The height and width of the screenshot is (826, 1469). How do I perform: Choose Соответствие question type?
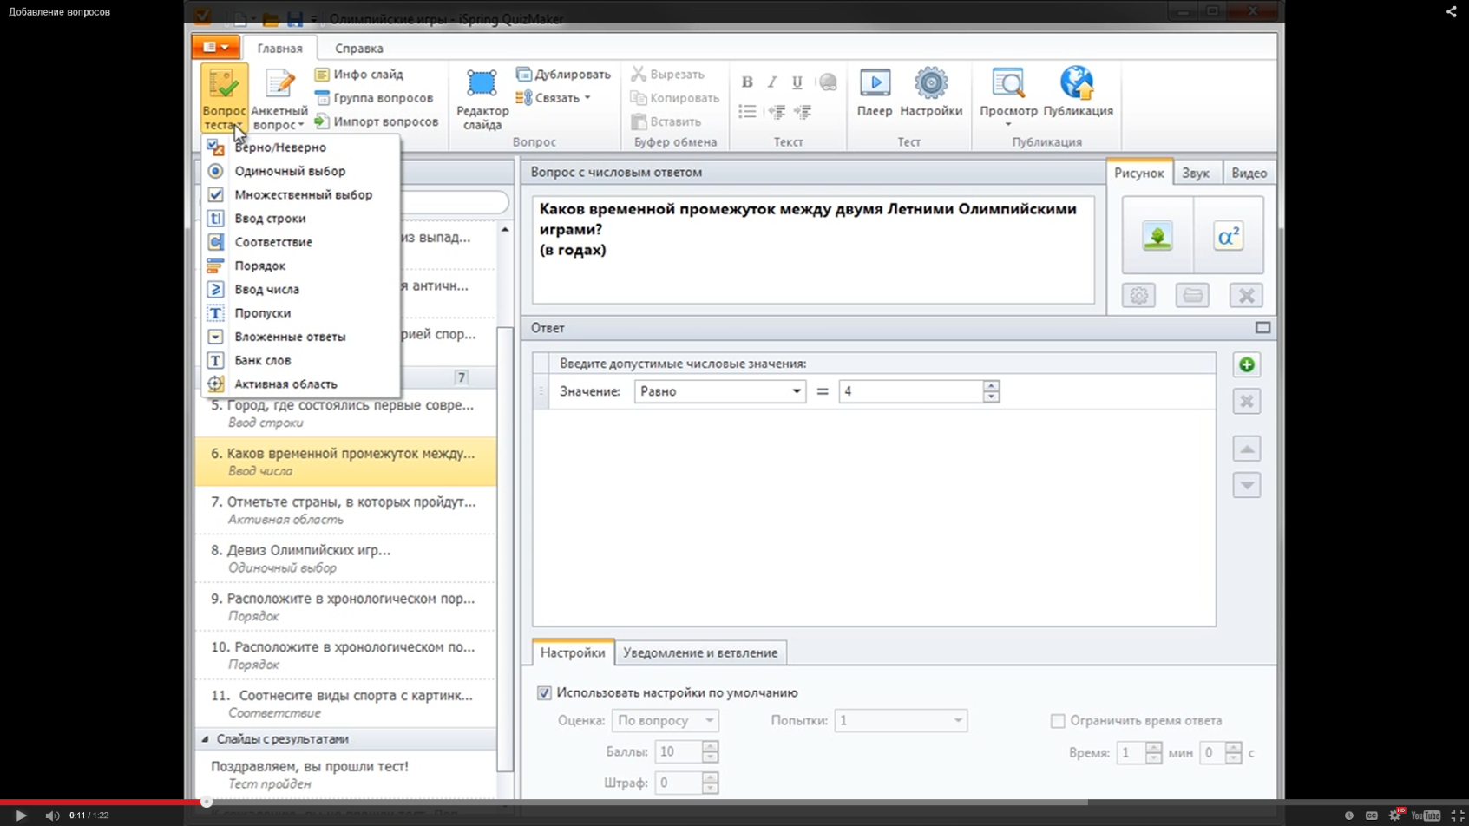click(x=300, y=242)
